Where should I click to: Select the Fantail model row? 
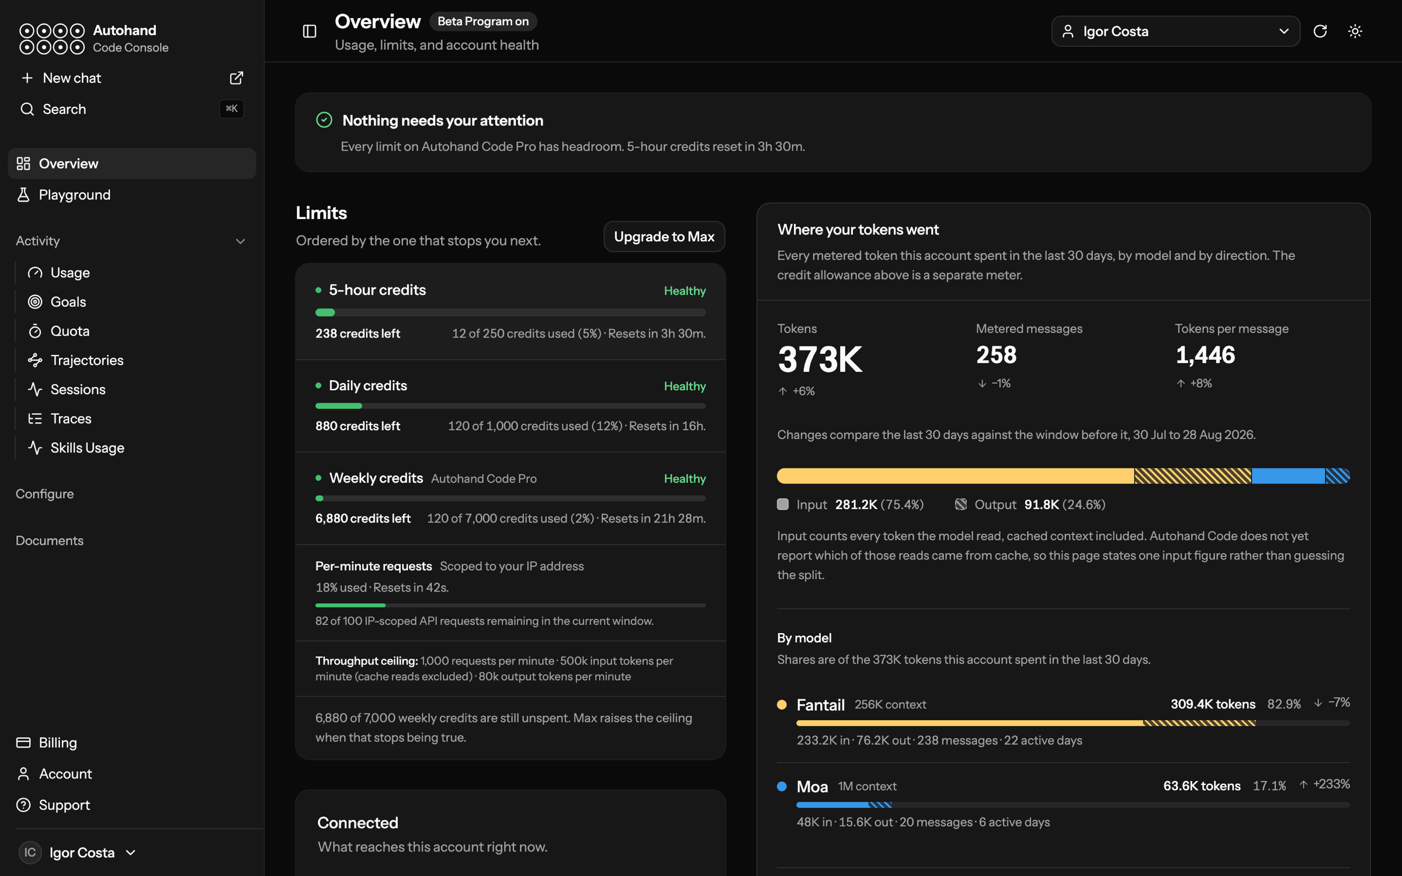[x=1063, y=722]
